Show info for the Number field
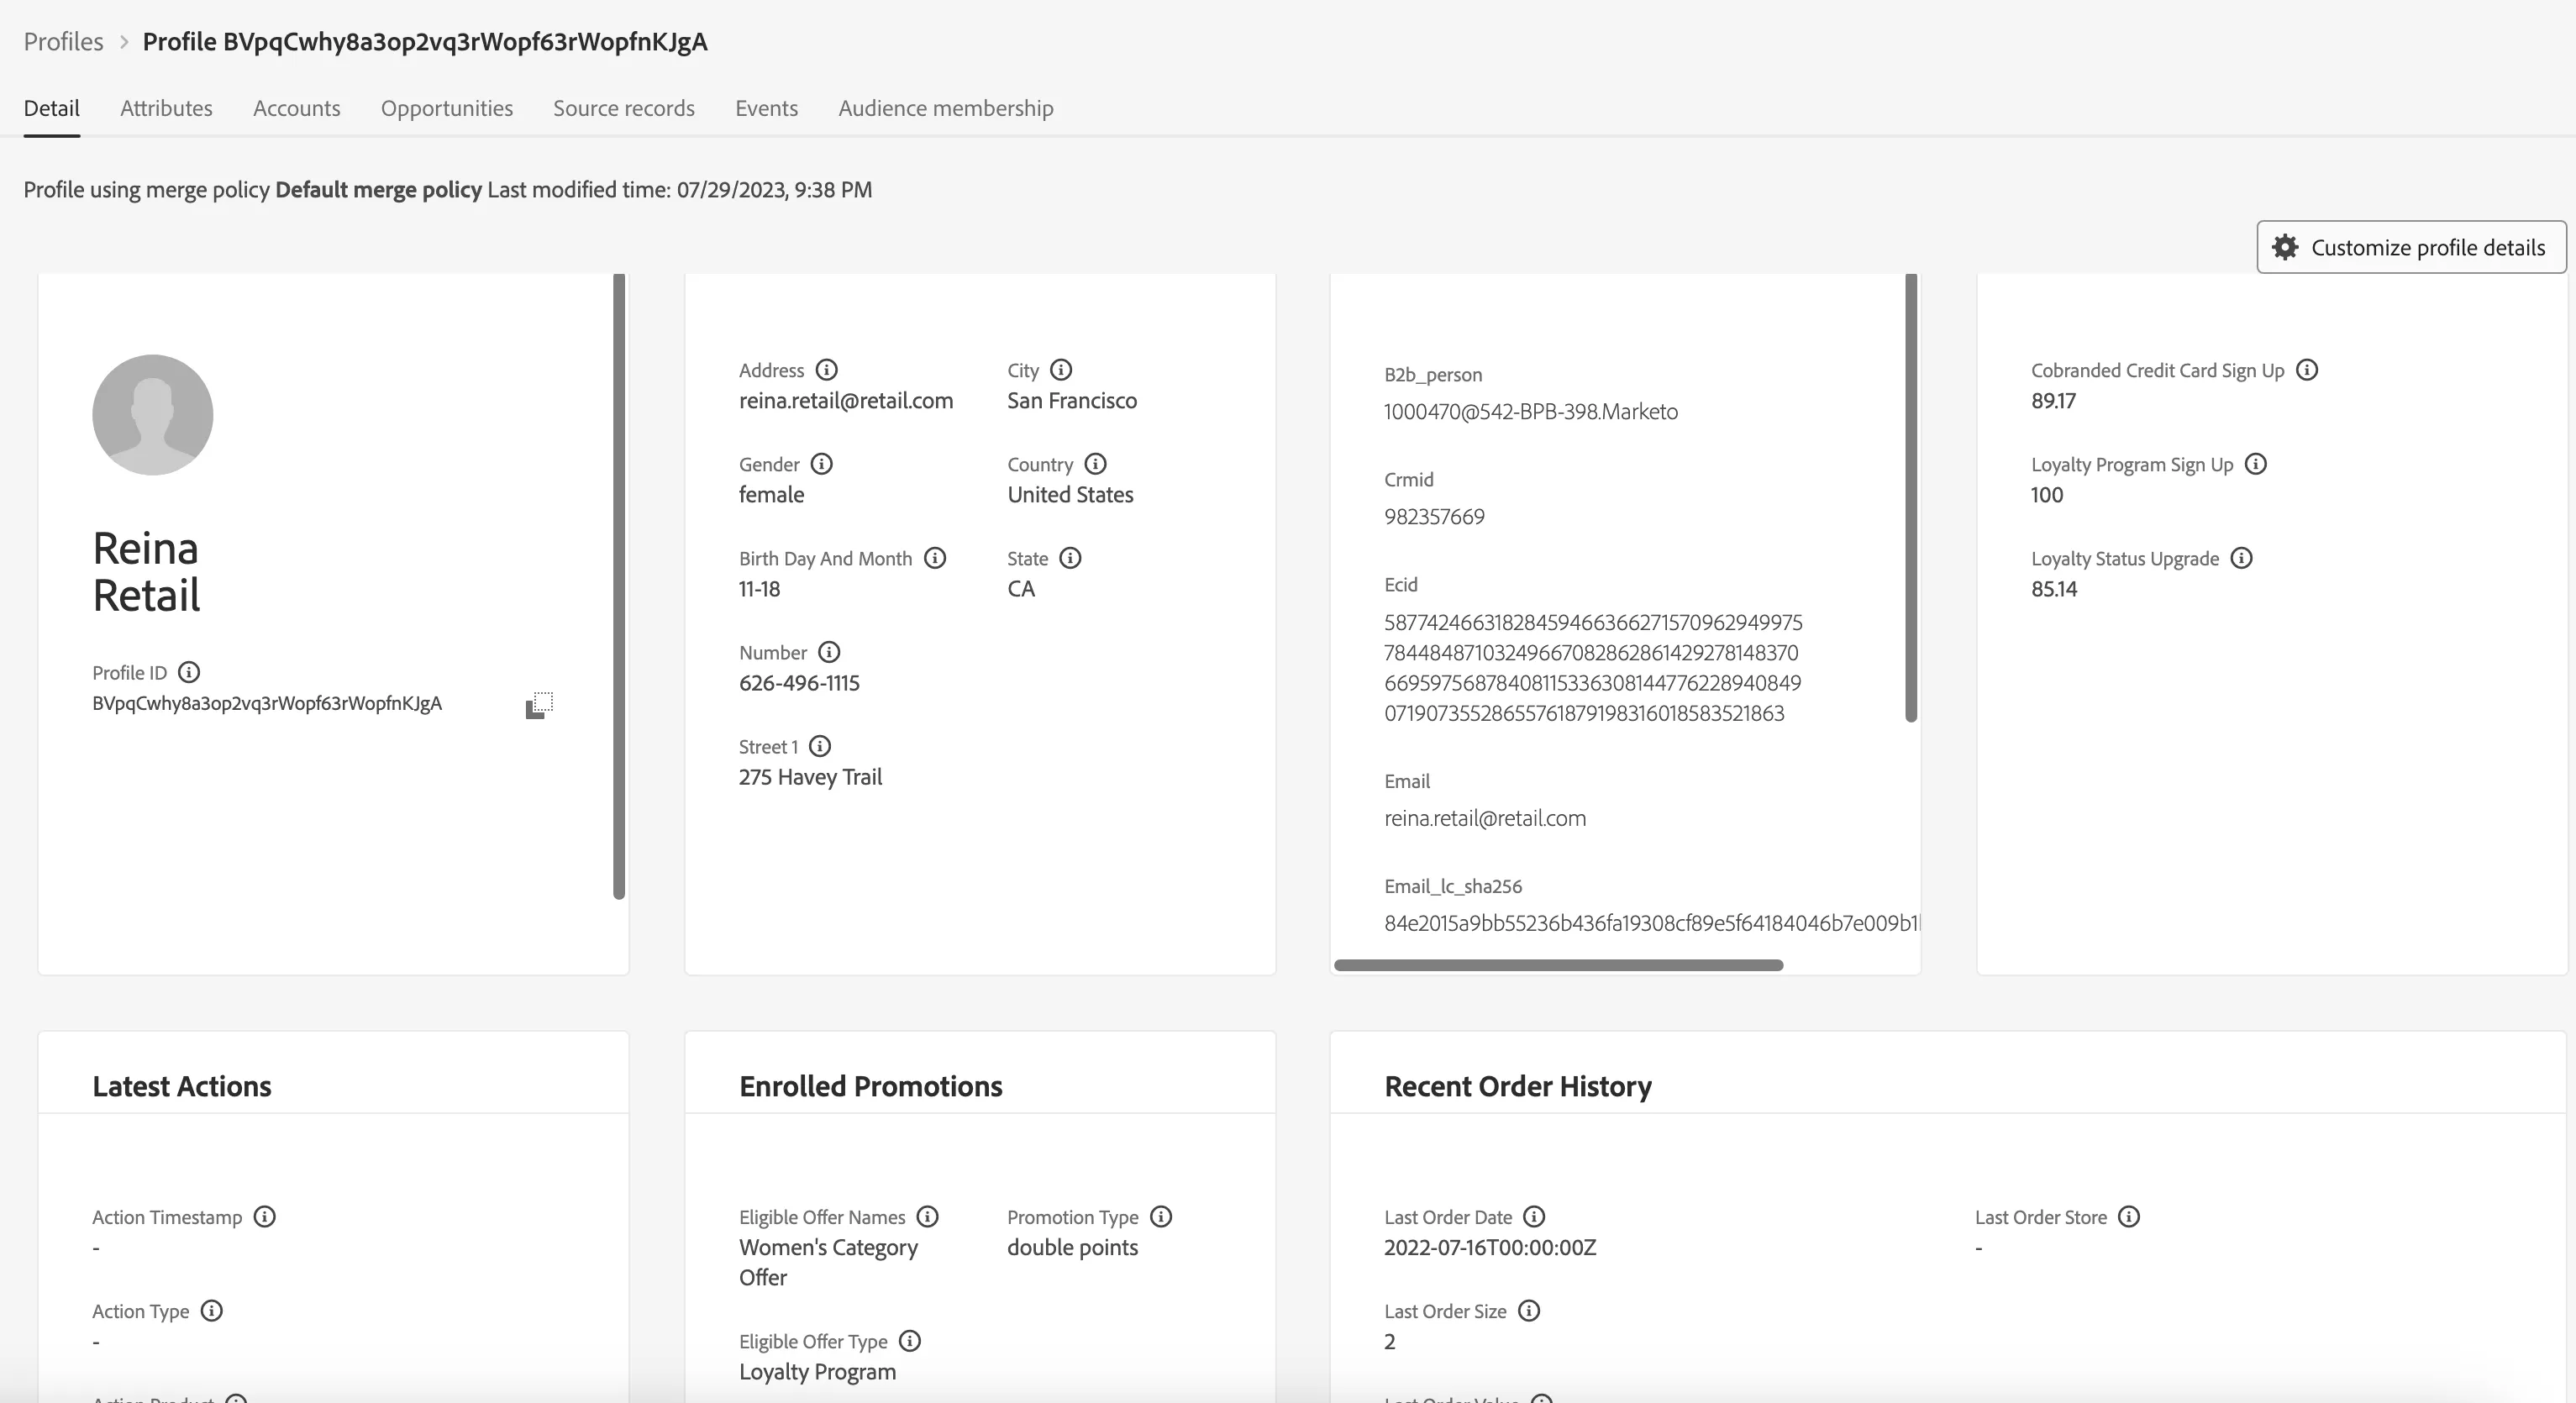Screen dimensions: 2576x1403 click(x=829, y=652)
